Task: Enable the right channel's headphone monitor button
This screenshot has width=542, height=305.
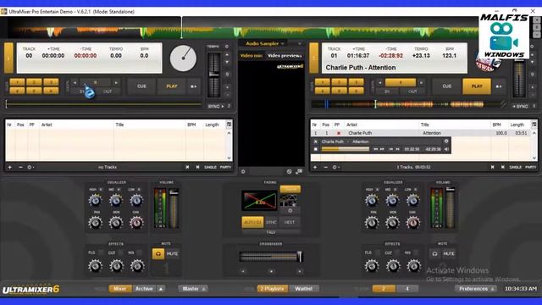Action: pyautogui.click(x=434, y=253)
